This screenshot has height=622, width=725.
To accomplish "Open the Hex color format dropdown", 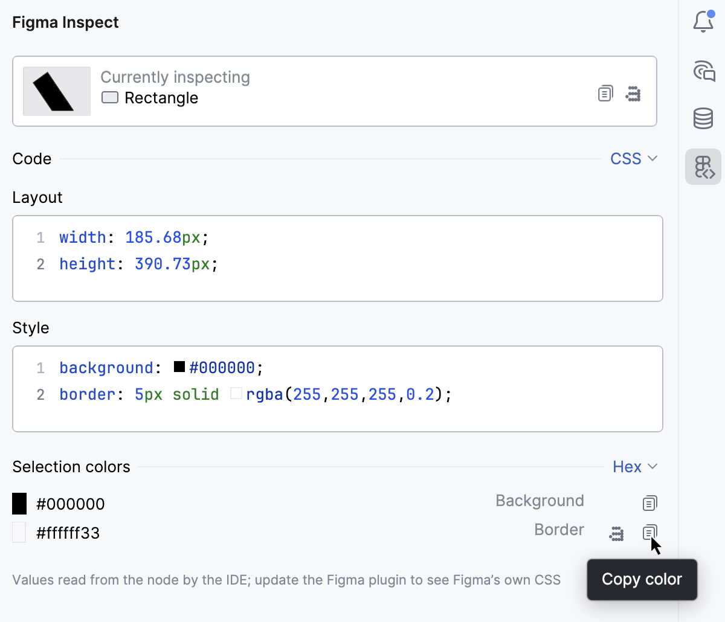I will [x=635, y=467].
